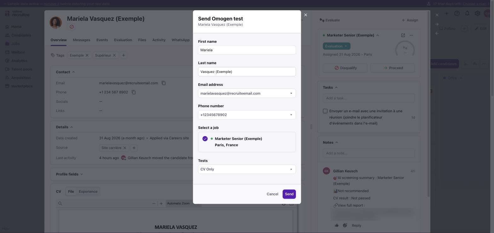Open the Tests dropdown showing CV Only
Viewport: 494px width, 233px height.
[x=247, y=169]
